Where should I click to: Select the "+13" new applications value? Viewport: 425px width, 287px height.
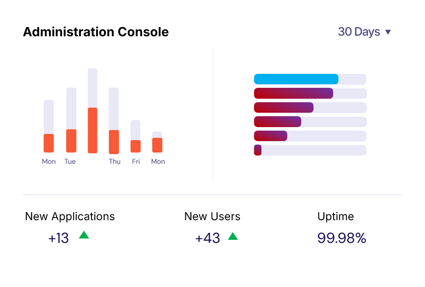pos(59,238)
